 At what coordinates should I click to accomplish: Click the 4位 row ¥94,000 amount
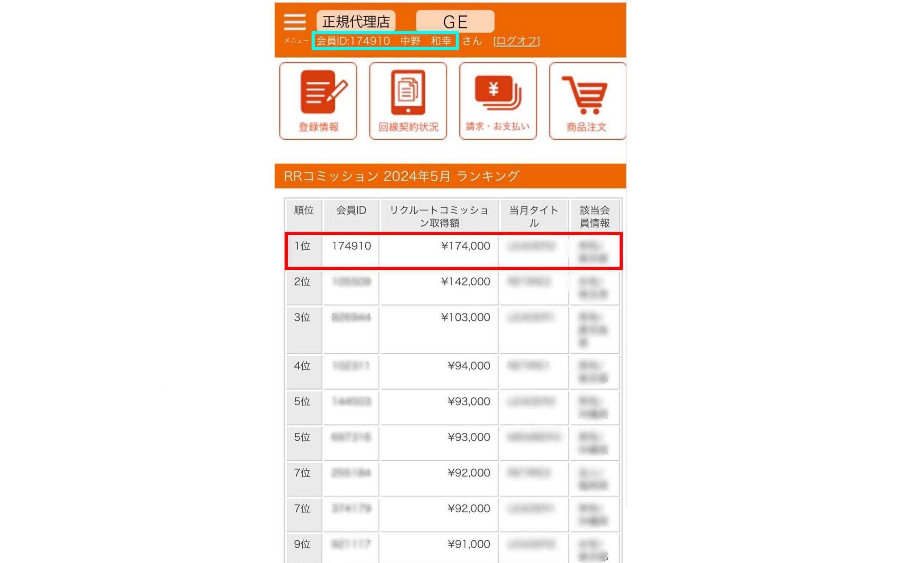tap(469, 366)
